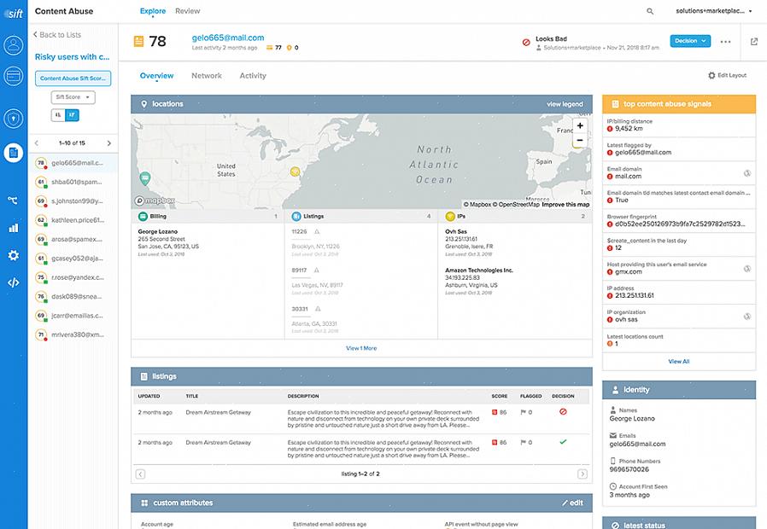Image resolution: width=767 pixels, height=529 pixels.
Task: Click the View All signals link
Action: 679,362
